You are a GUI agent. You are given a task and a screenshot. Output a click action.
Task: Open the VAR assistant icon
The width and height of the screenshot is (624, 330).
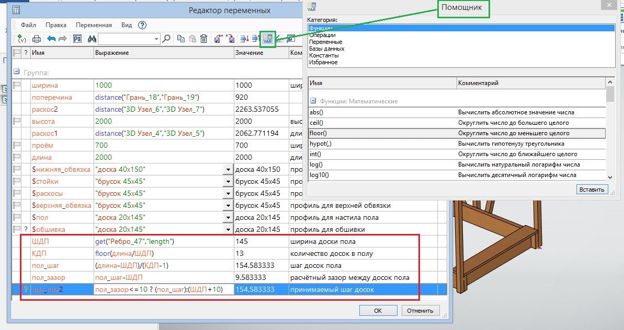(268, 39)
